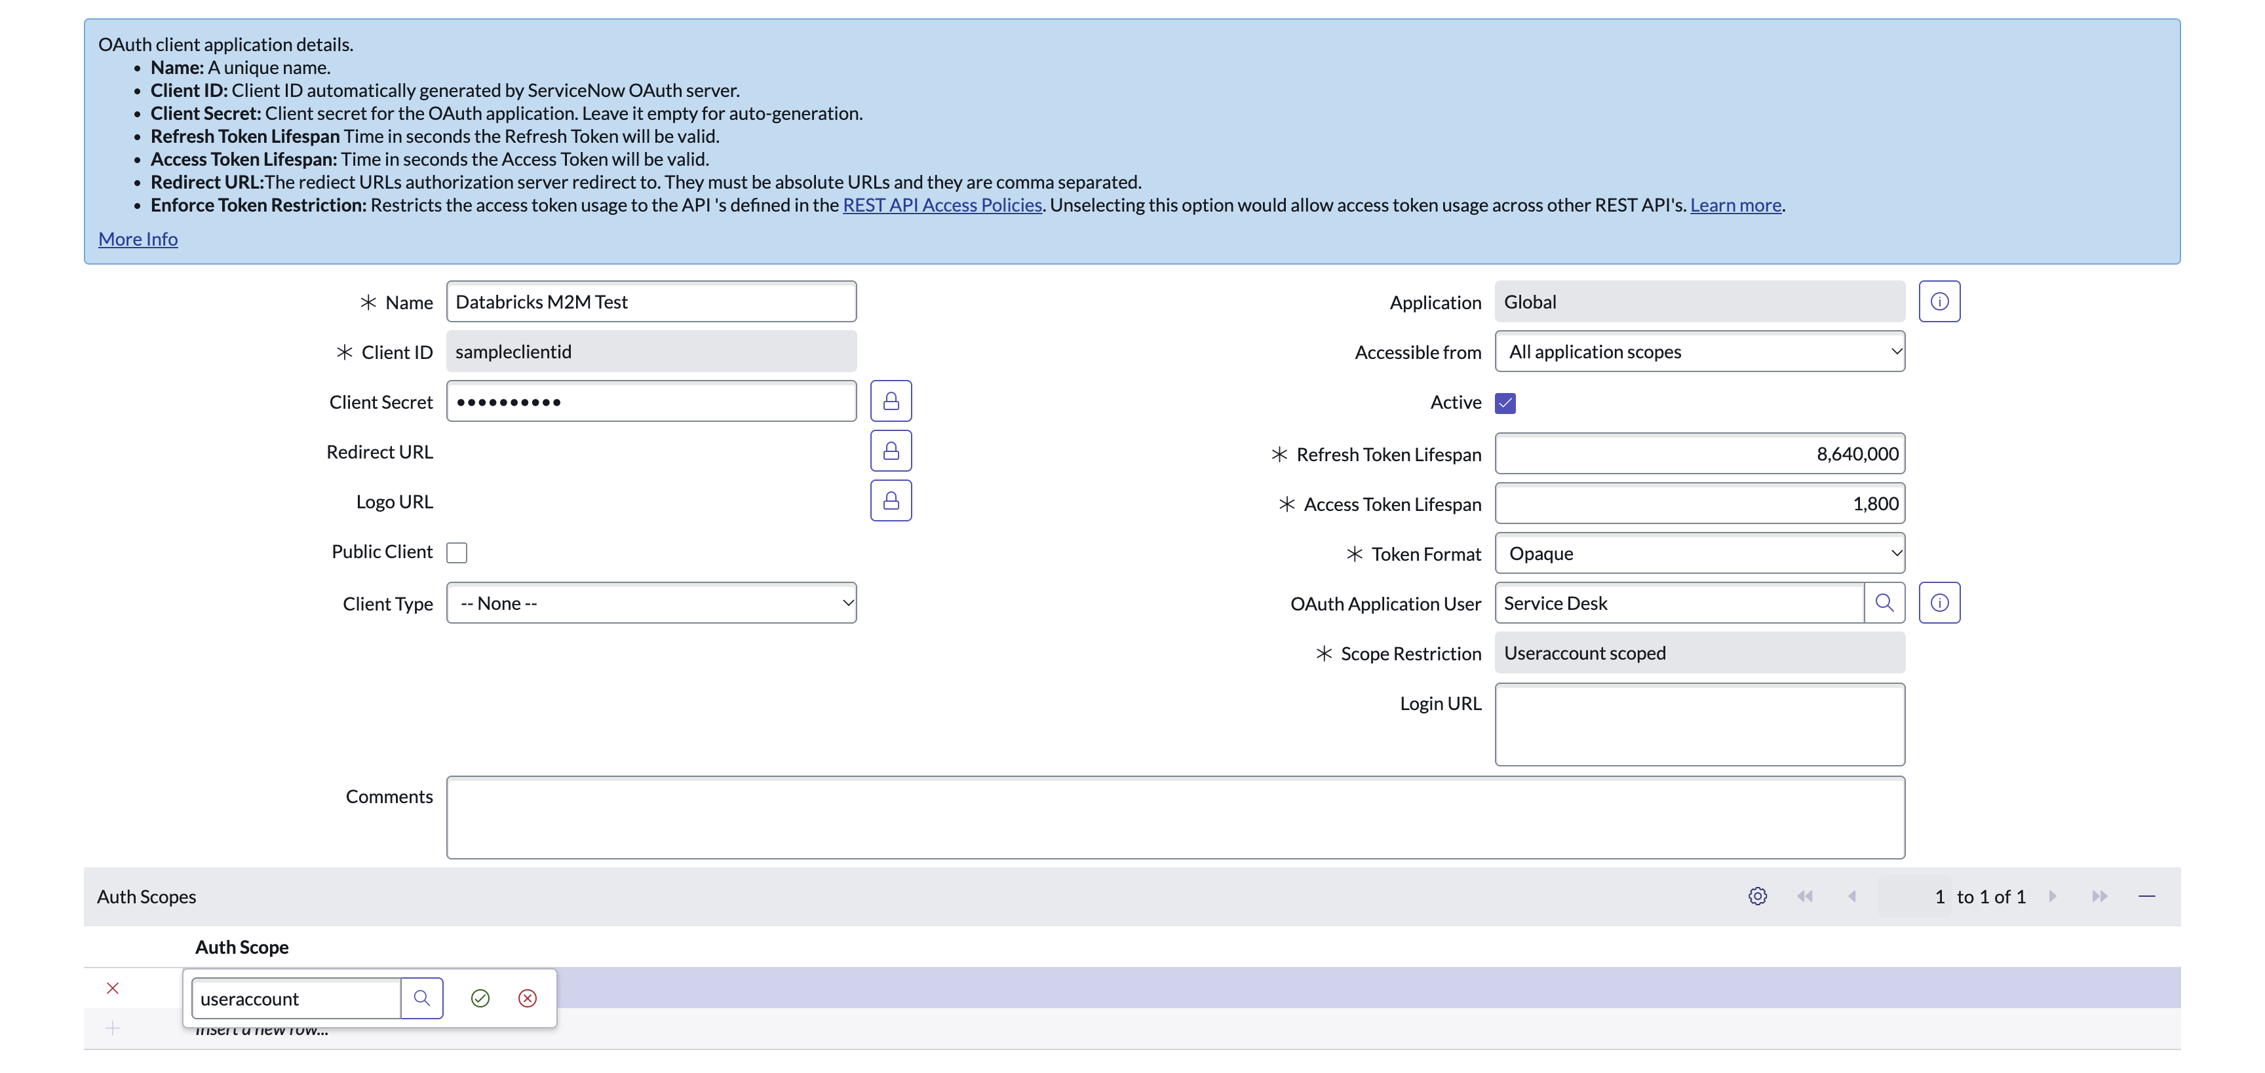This screenshot has width=2265, height=1073.
Task: Click into the Comments text area
Action: coord(1176,818)
